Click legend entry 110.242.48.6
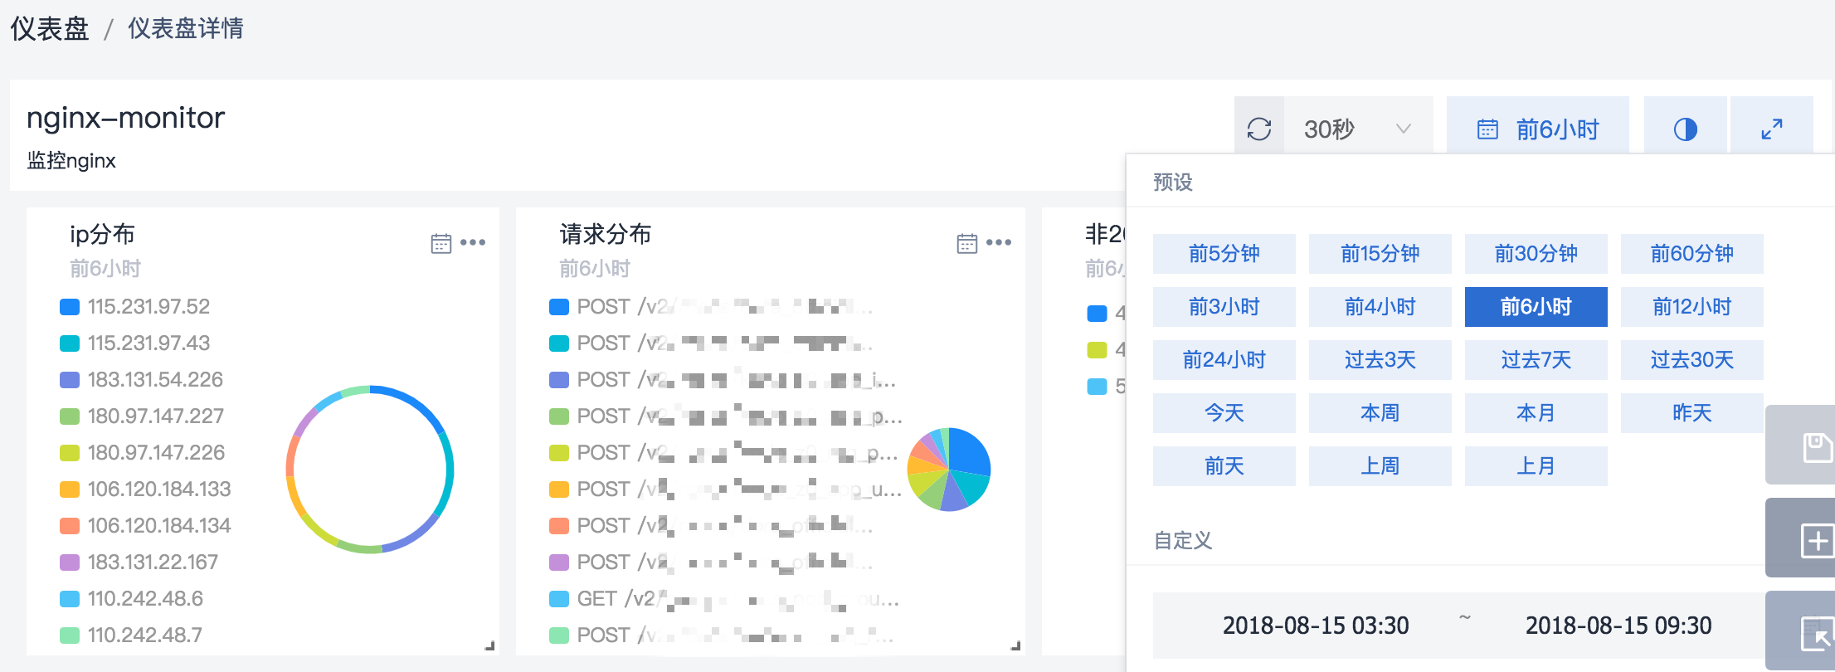 (x=131, y=599)
